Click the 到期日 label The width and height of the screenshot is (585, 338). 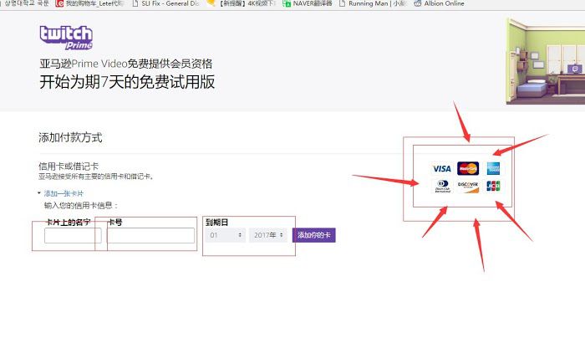[216, 223]
